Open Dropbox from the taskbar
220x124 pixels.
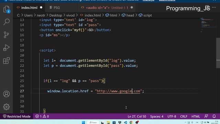click(x=120, y=123)
